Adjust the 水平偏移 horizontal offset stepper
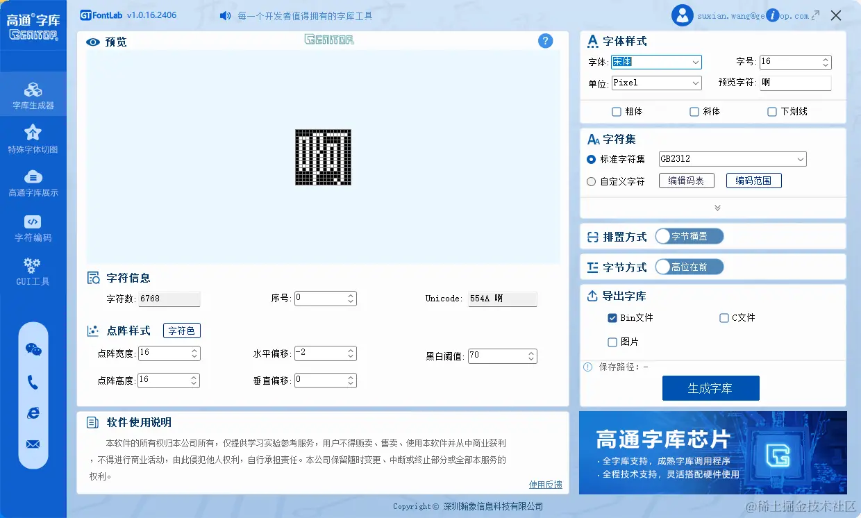The height and width of the screenshot is (518, 861). (351, 353)
